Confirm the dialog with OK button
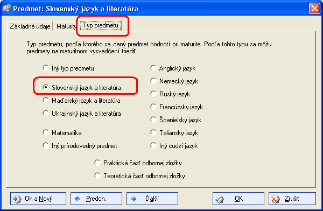This screenshot has height=211, width=323. pyautogui.click(x=238, y=199)
